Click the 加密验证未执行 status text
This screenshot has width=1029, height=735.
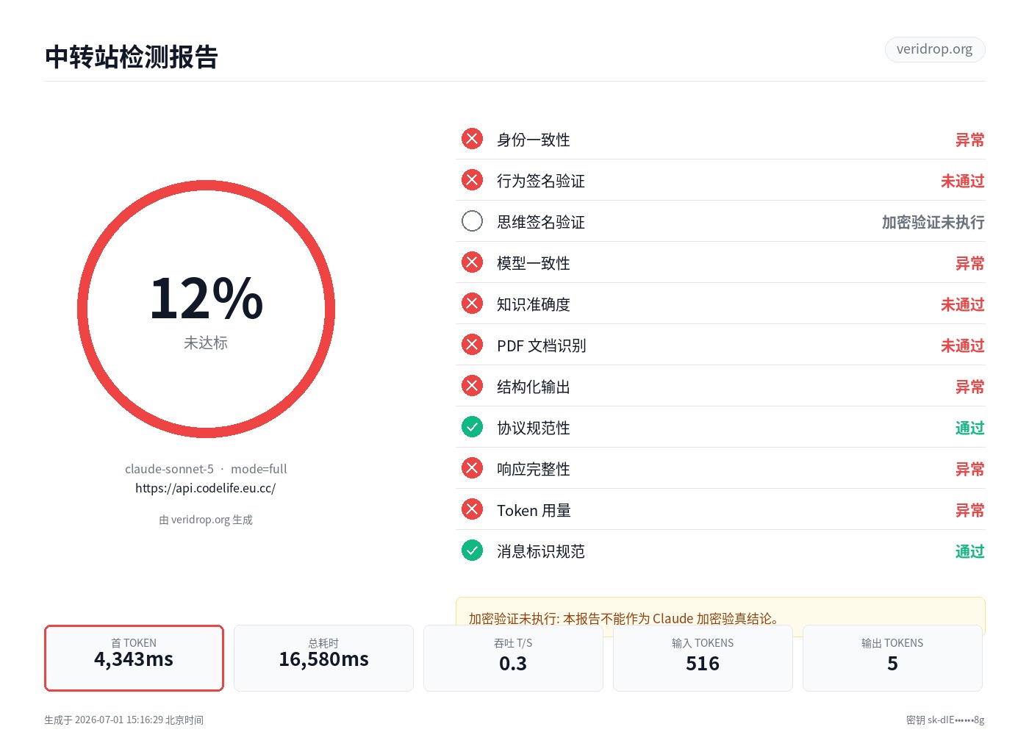[933, 222]
